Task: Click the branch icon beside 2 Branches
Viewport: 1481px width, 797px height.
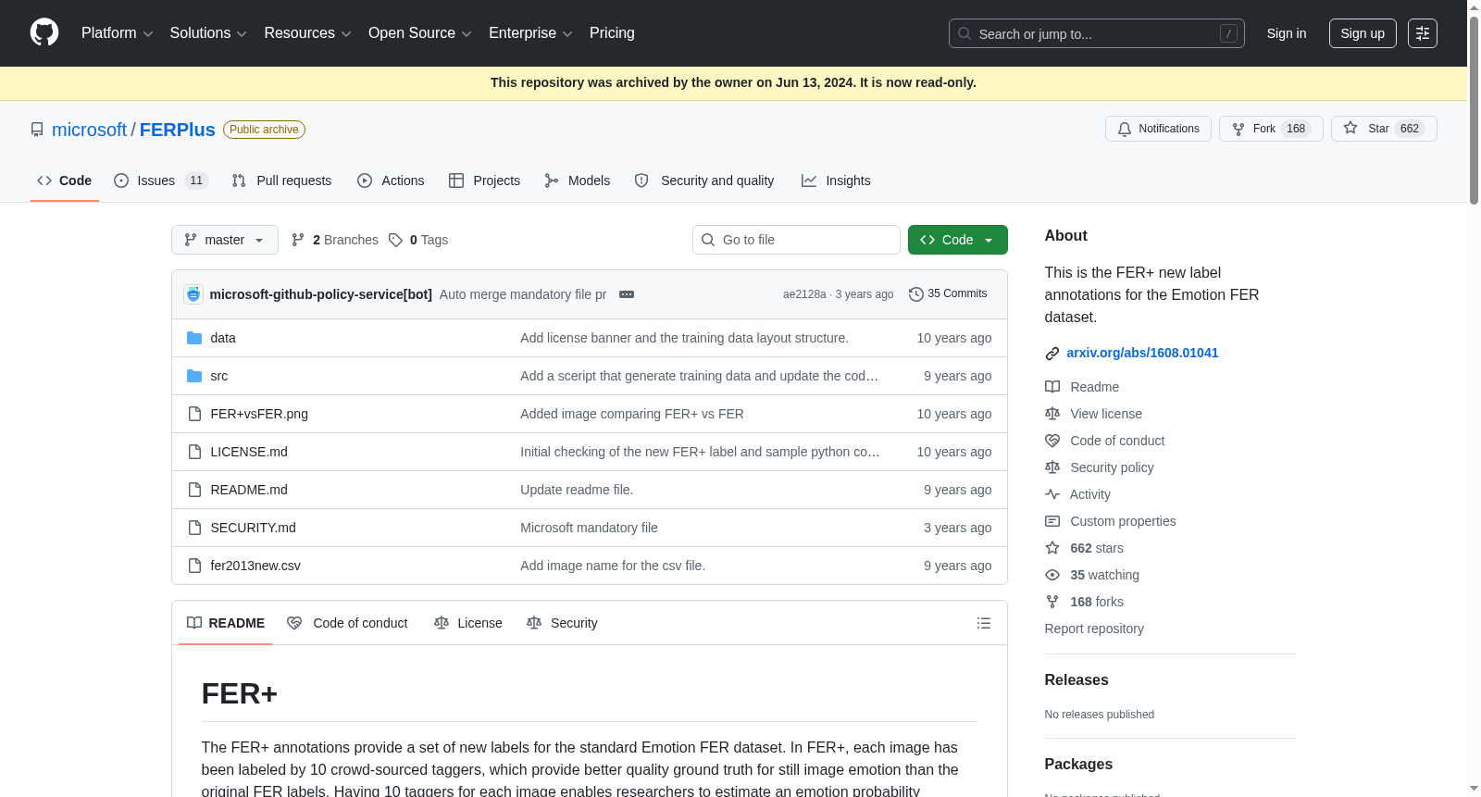Action: (x=298, y=240)
